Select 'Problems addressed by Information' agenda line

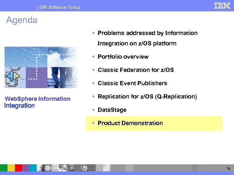pos(148,33)
